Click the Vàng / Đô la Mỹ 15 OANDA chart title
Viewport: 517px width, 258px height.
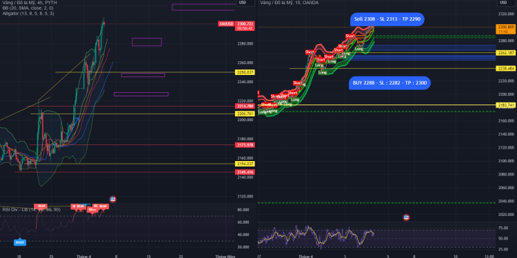[x=290, y=3]
